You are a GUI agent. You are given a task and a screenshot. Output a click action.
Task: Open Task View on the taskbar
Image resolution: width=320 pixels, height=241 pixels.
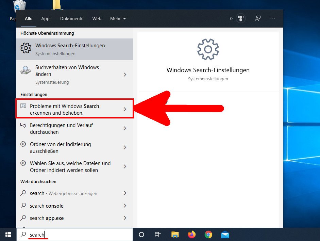[158, 235]
